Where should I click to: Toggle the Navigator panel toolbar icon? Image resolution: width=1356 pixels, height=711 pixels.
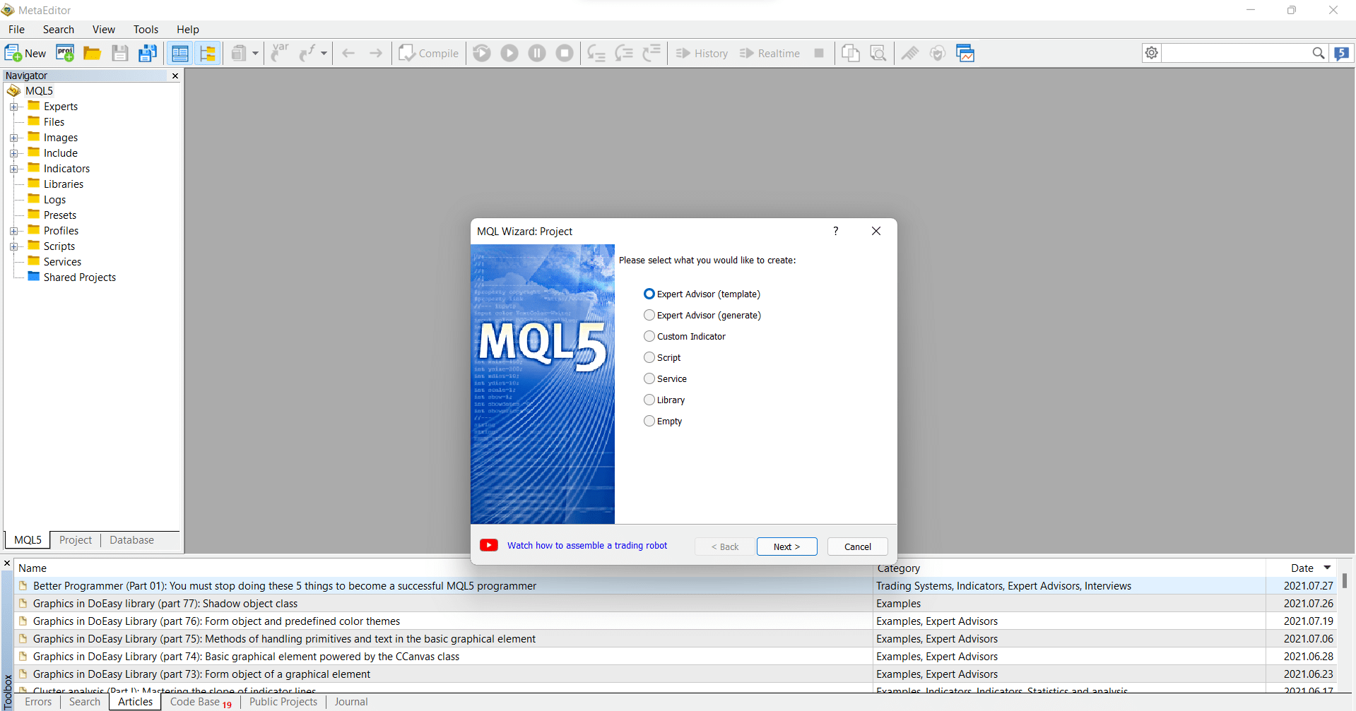click(x=180, y=53)
